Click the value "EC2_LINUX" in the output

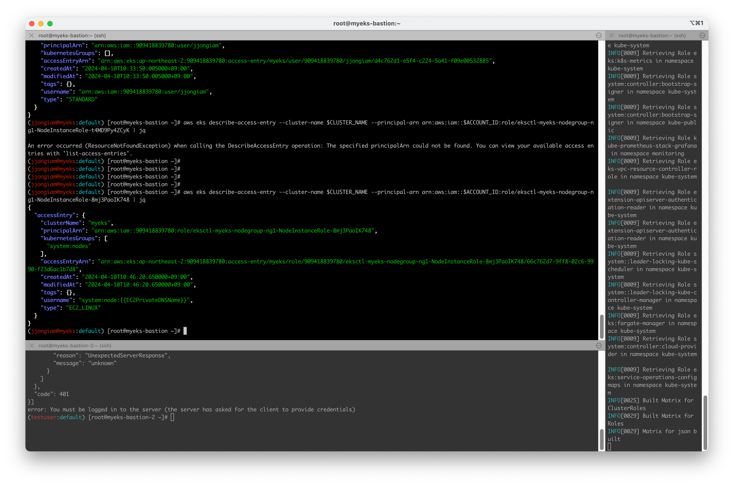tap(83, 308)
